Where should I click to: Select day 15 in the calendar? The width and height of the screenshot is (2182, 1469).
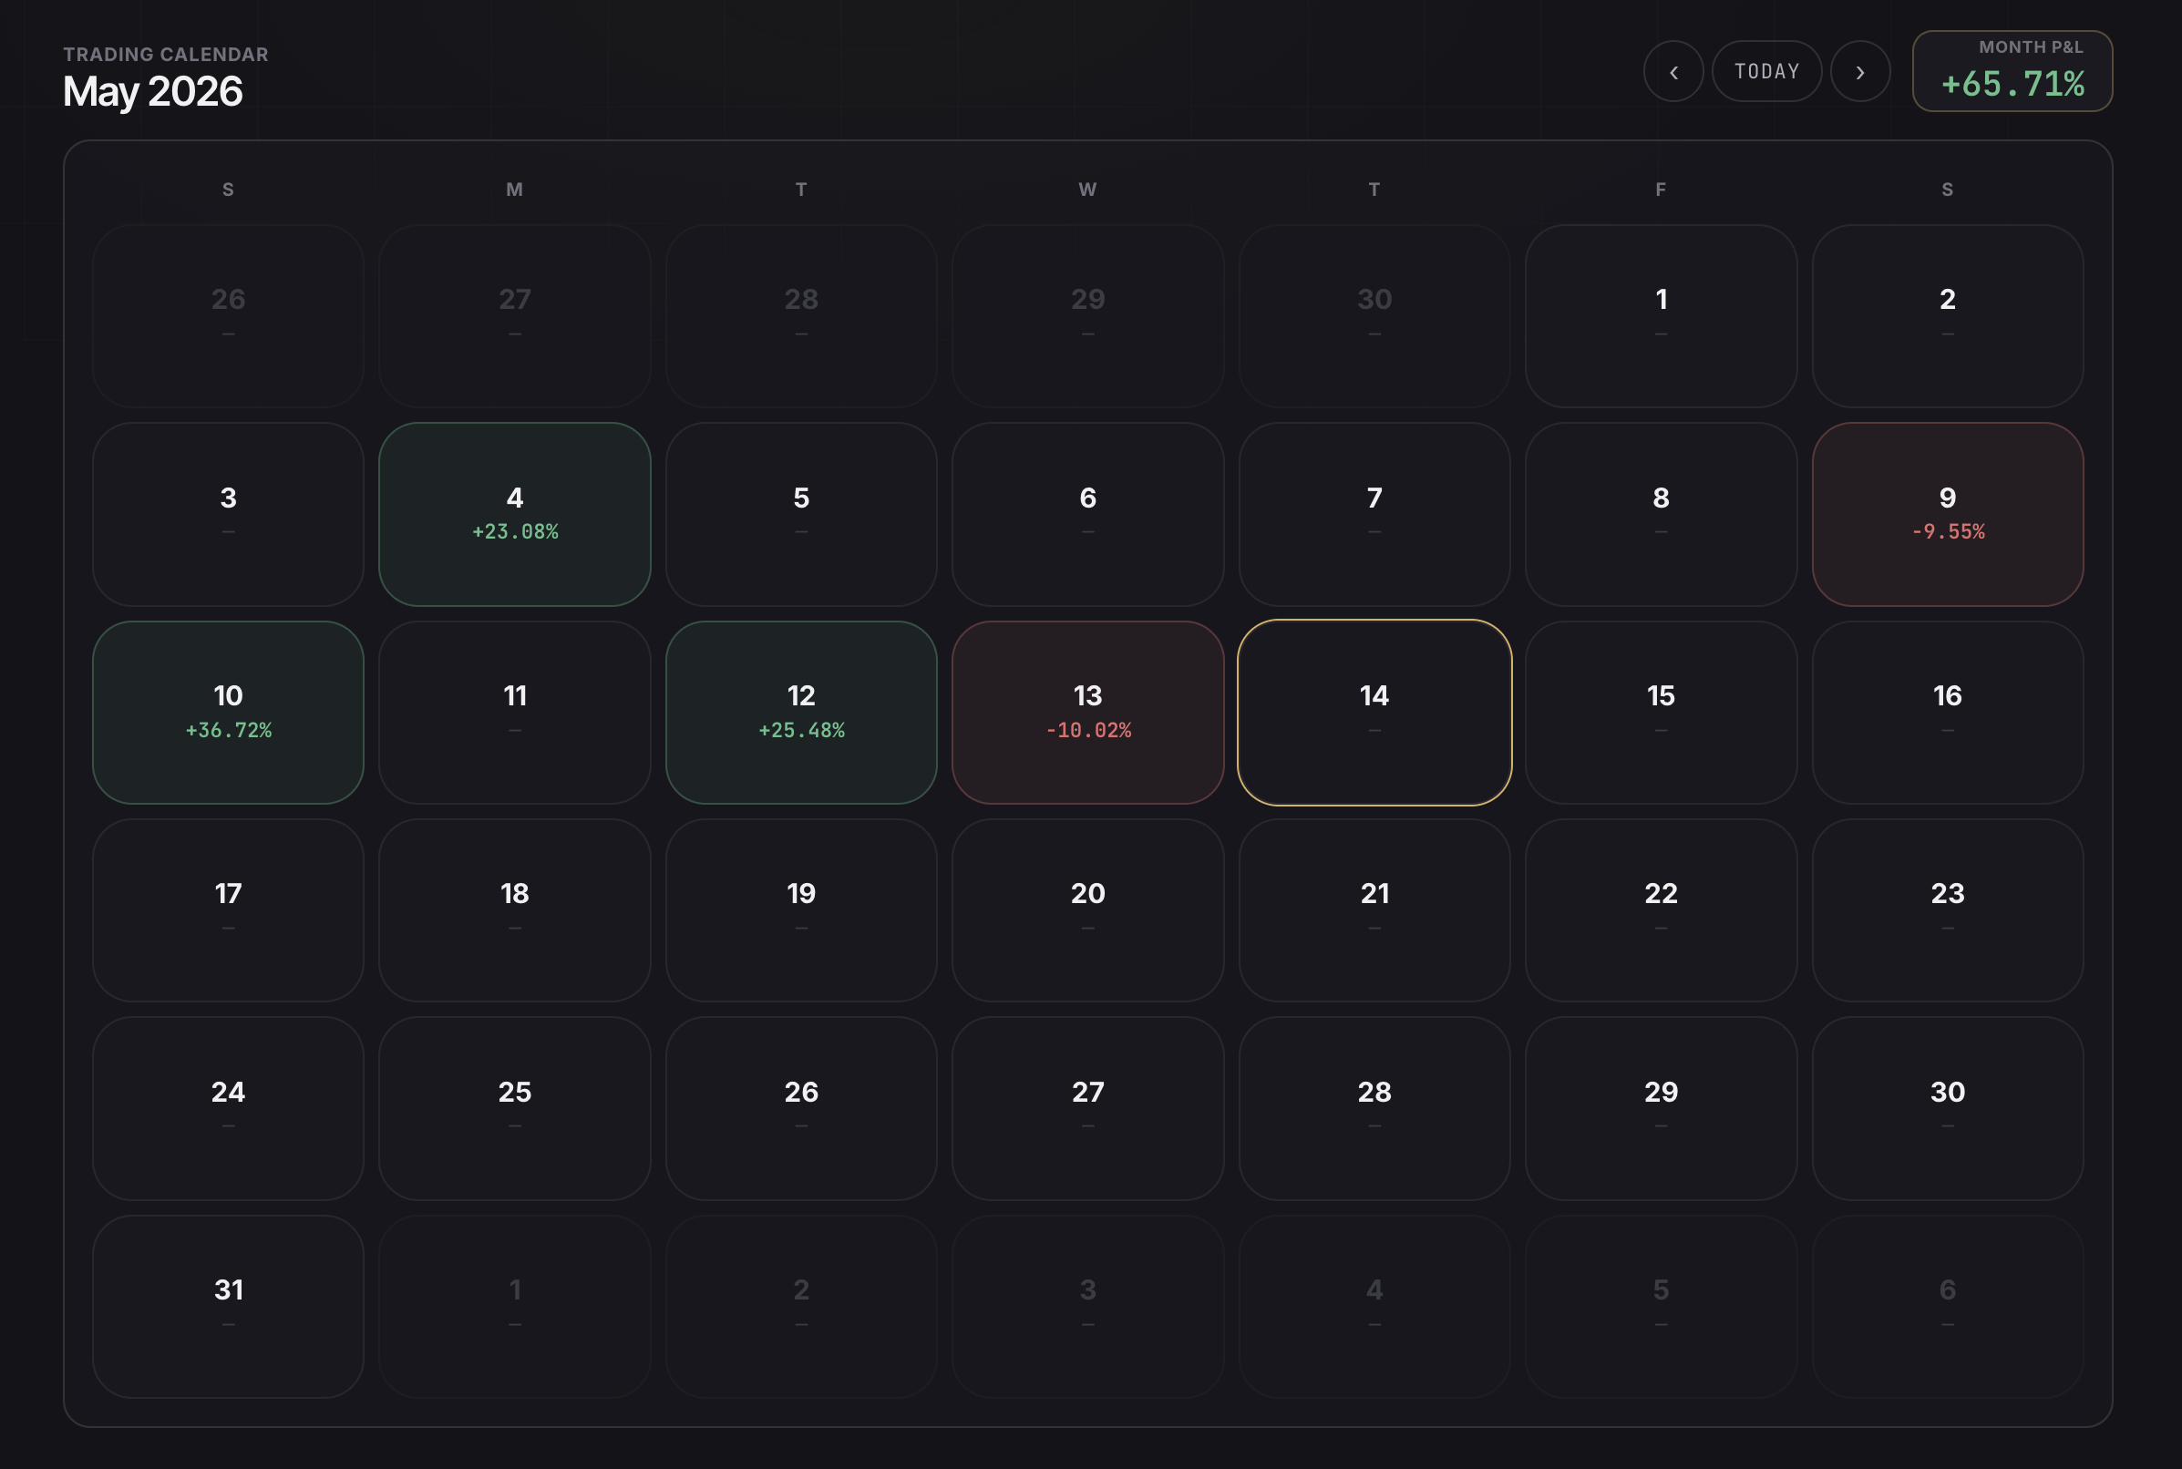(1661, 712)
